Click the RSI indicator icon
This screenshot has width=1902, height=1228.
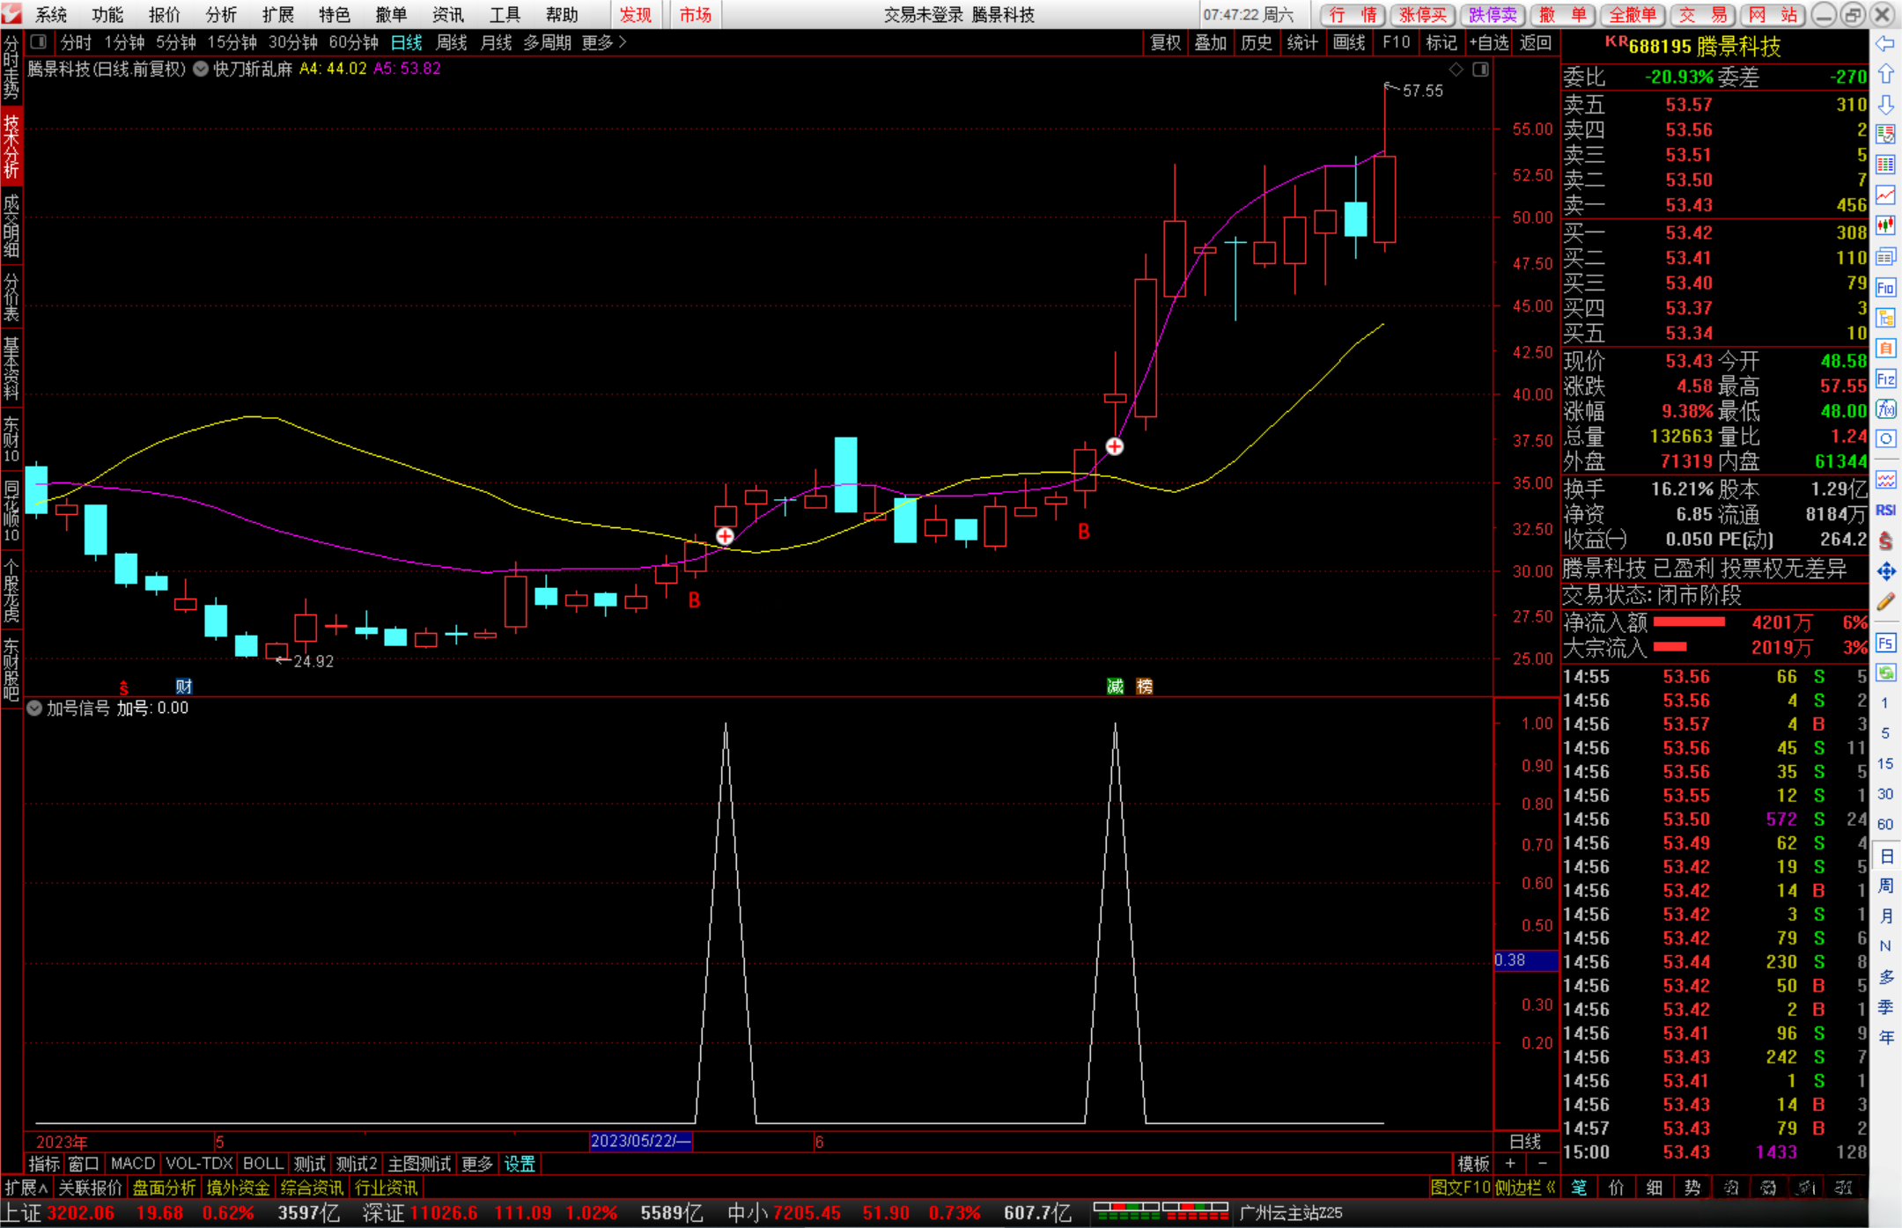[1885, 511]
